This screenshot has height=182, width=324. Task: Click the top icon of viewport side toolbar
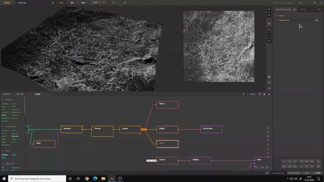coord(269,9)
